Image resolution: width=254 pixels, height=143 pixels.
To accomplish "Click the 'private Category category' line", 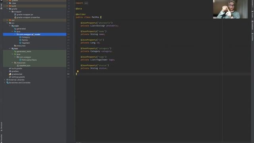I will pyautogui.click(x=96, y=51).
